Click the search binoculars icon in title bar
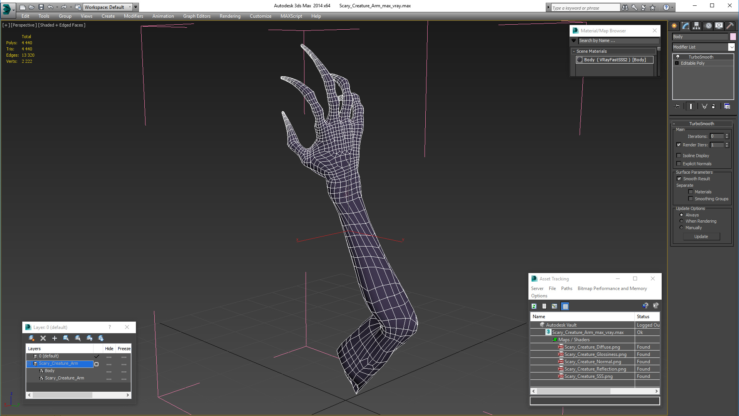Viewport: 739px width, 416px height. (625, 7)
